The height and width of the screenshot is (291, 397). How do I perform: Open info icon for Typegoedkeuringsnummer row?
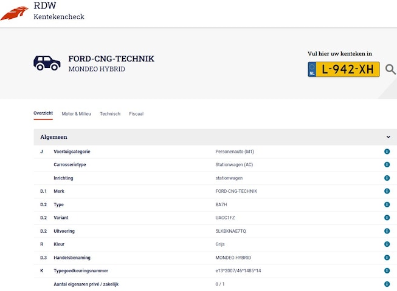point(387,270)
